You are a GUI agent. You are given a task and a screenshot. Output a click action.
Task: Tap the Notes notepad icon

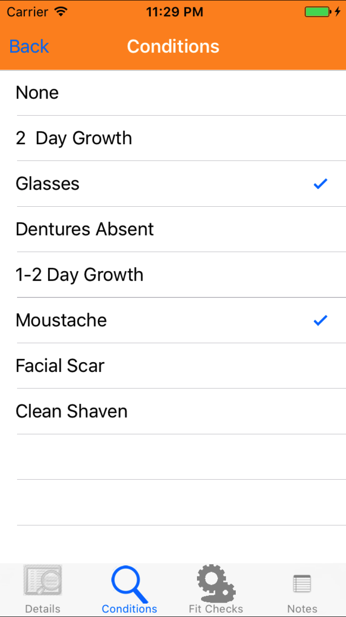click(x=302, y=584)
